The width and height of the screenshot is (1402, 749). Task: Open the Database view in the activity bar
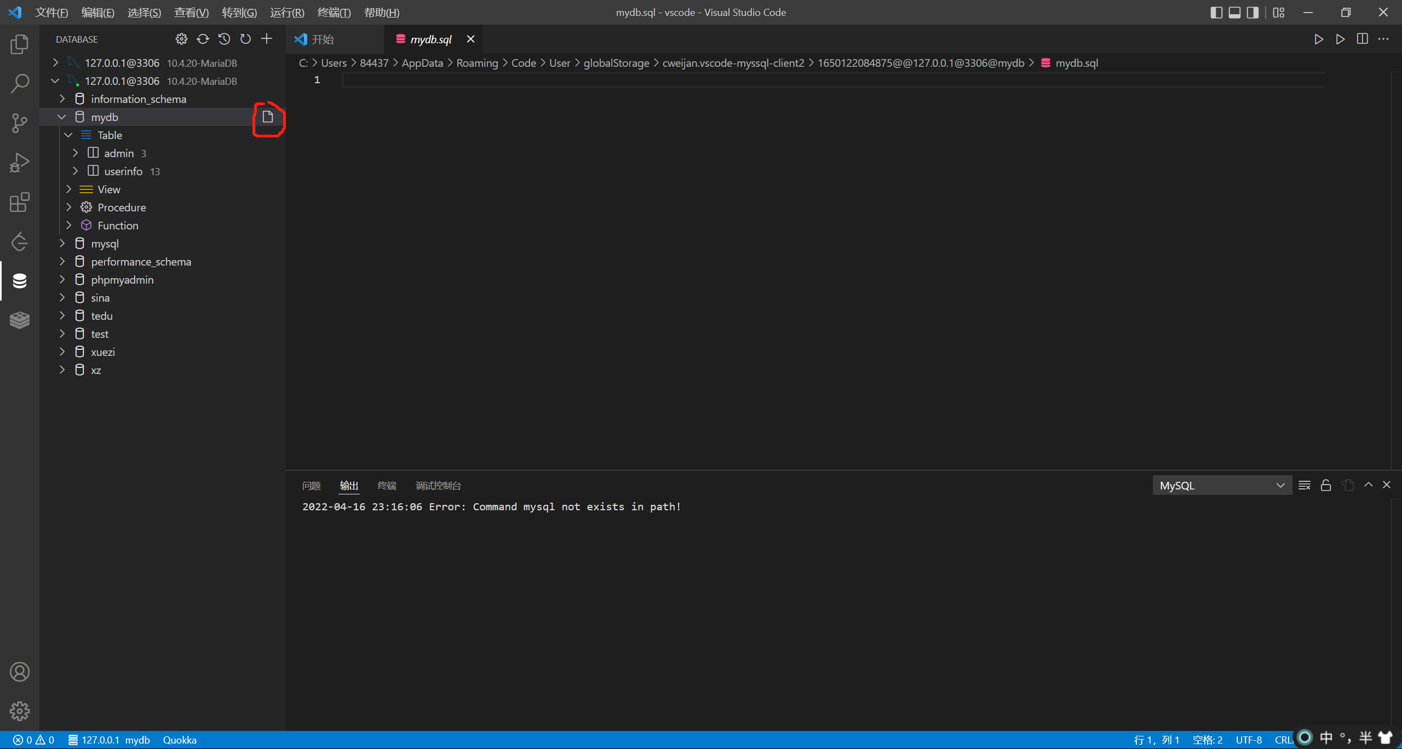pos(20,281)
